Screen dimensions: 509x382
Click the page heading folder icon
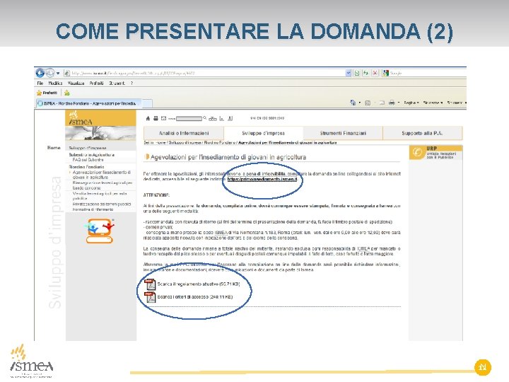147,157
